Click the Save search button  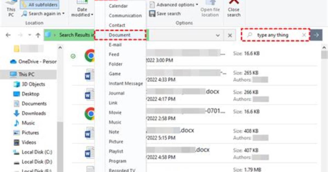(x=165, y=14)
